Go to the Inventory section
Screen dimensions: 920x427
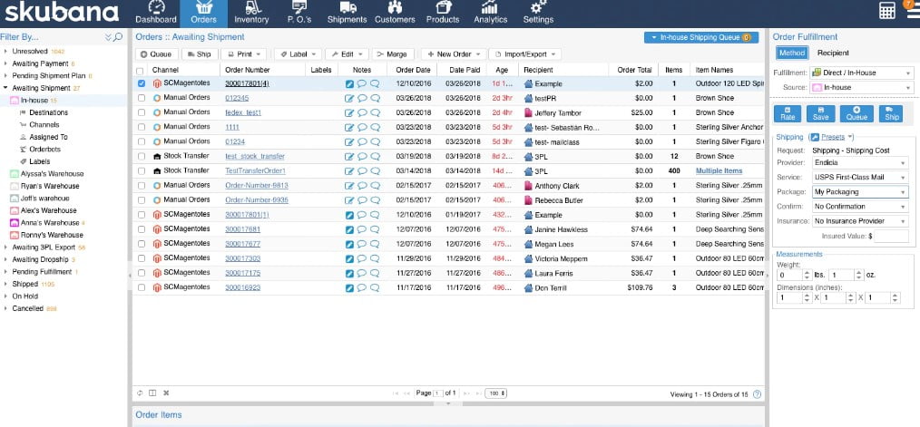pyautogui.click(x=251, y=14)
